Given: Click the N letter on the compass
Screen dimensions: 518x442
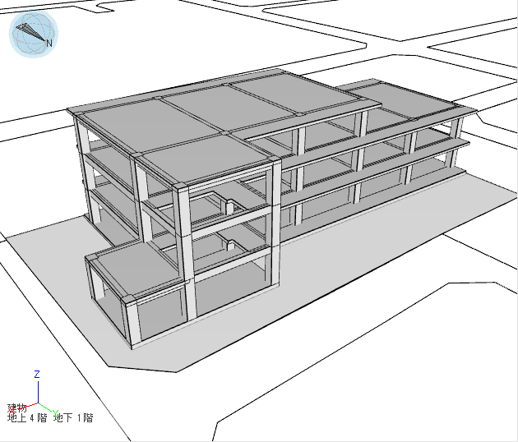Looking at the screenshot, I should [49, 43].
